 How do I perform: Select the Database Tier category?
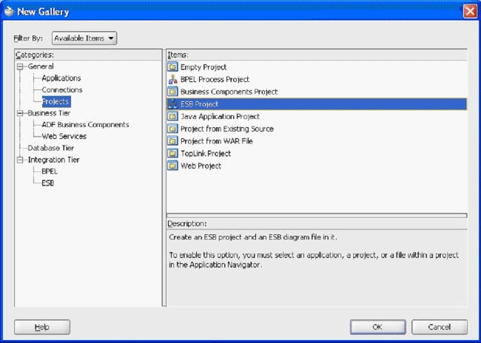[50, 148]
